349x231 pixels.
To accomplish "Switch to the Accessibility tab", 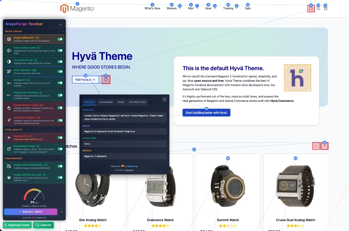I will 106,102.
